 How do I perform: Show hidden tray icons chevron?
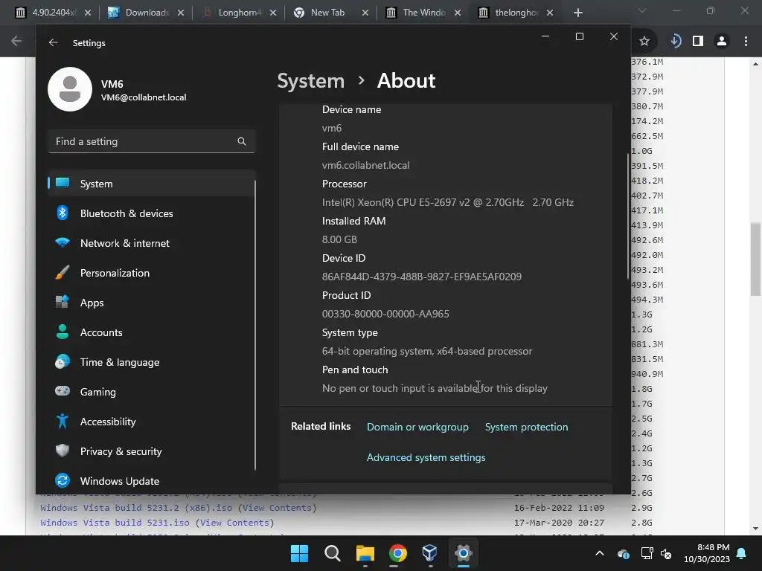point(600,553)
